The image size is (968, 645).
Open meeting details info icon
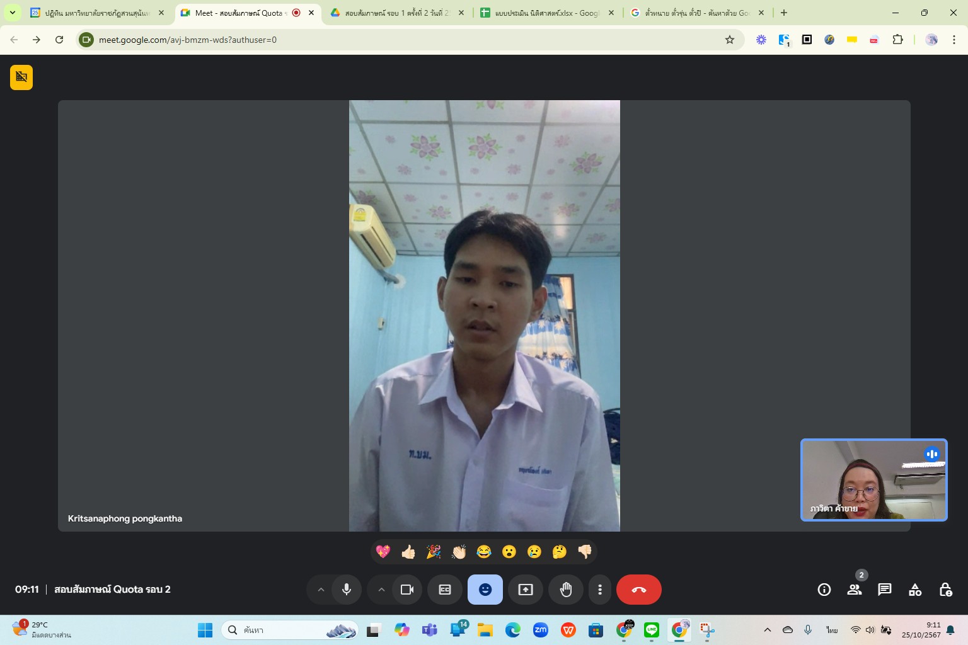point(824,590)
